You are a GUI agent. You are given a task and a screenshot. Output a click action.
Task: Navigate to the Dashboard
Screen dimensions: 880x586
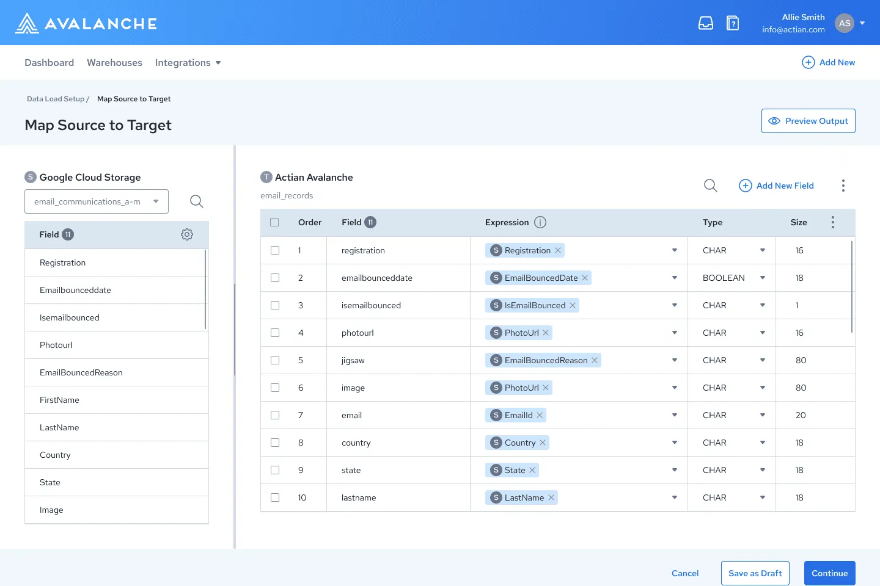(49, 62)
